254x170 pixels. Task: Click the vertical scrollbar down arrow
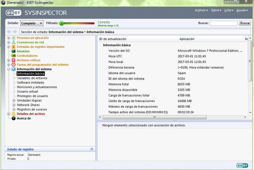coord(250,112)
